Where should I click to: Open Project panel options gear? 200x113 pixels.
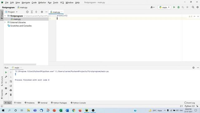pyautogui.click(x=42, y=12)
